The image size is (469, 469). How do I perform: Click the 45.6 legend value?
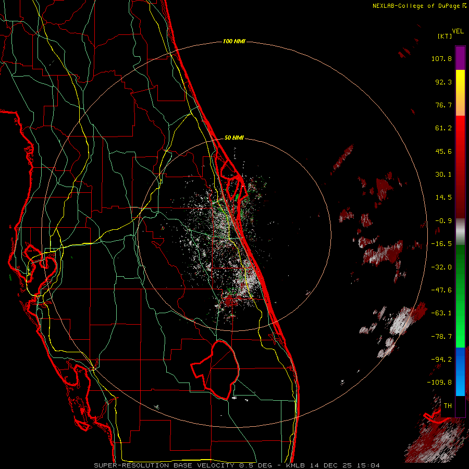click(443, 151)
